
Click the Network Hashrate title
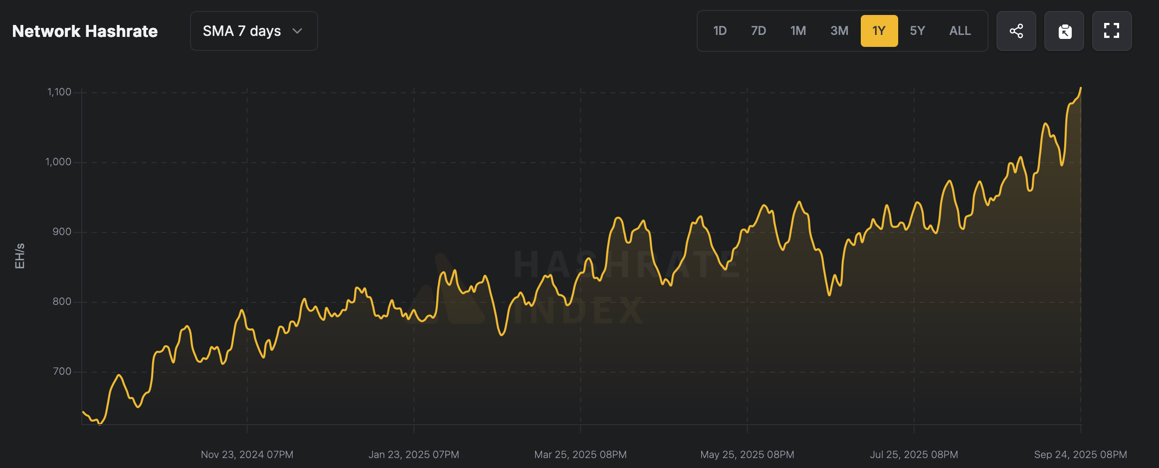click(85, 31)
